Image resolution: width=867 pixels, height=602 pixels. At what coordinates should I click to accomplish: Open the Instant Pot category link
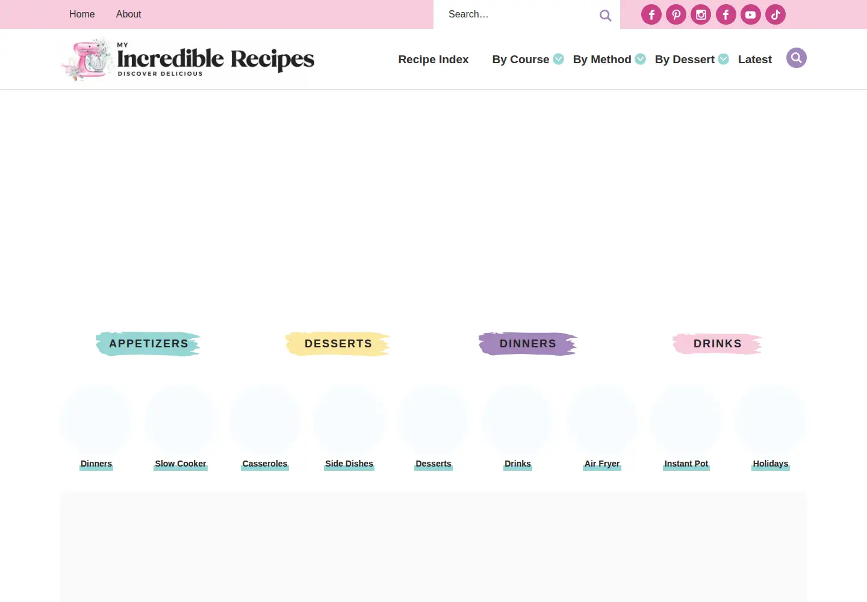click(x=686, y=464)
